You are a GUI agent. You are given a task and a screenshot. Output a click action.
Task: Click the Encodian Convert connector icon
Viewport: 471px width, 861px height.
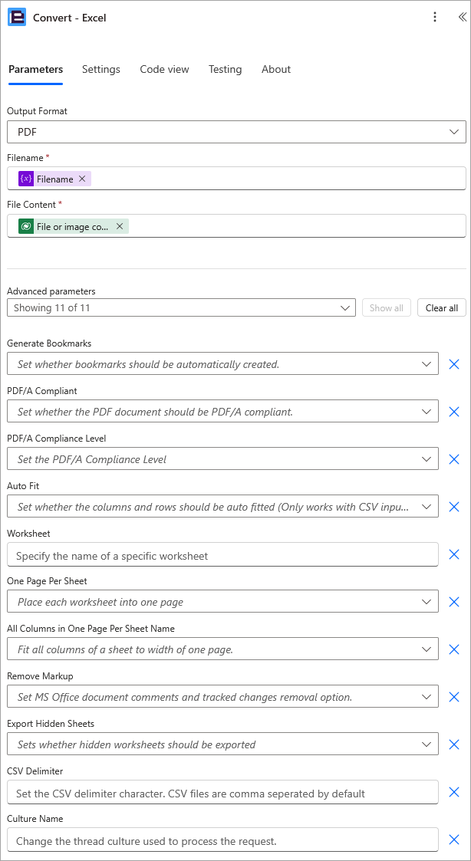coord(18,17)
